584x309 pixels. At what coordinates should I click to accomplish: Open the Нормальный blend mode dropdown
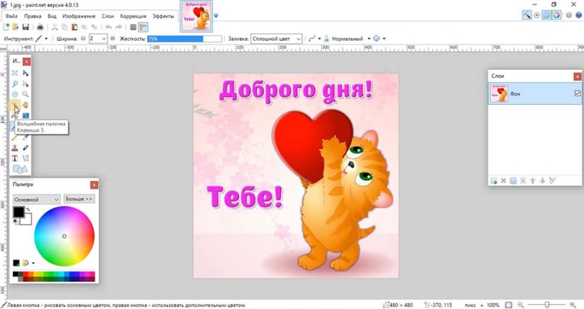369,39
